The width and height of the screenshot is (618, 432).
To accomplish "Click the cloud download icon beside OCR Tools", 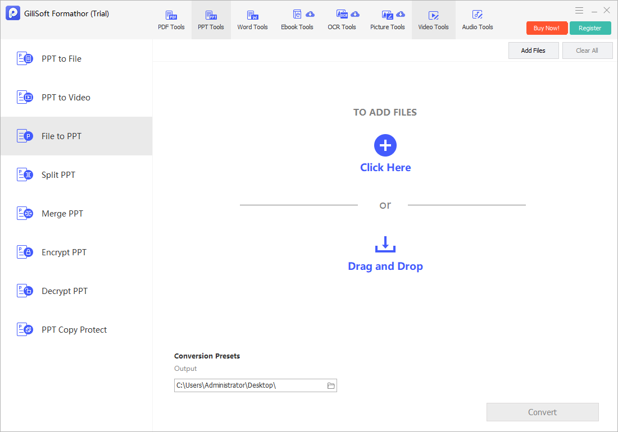I will click(355, 14).
